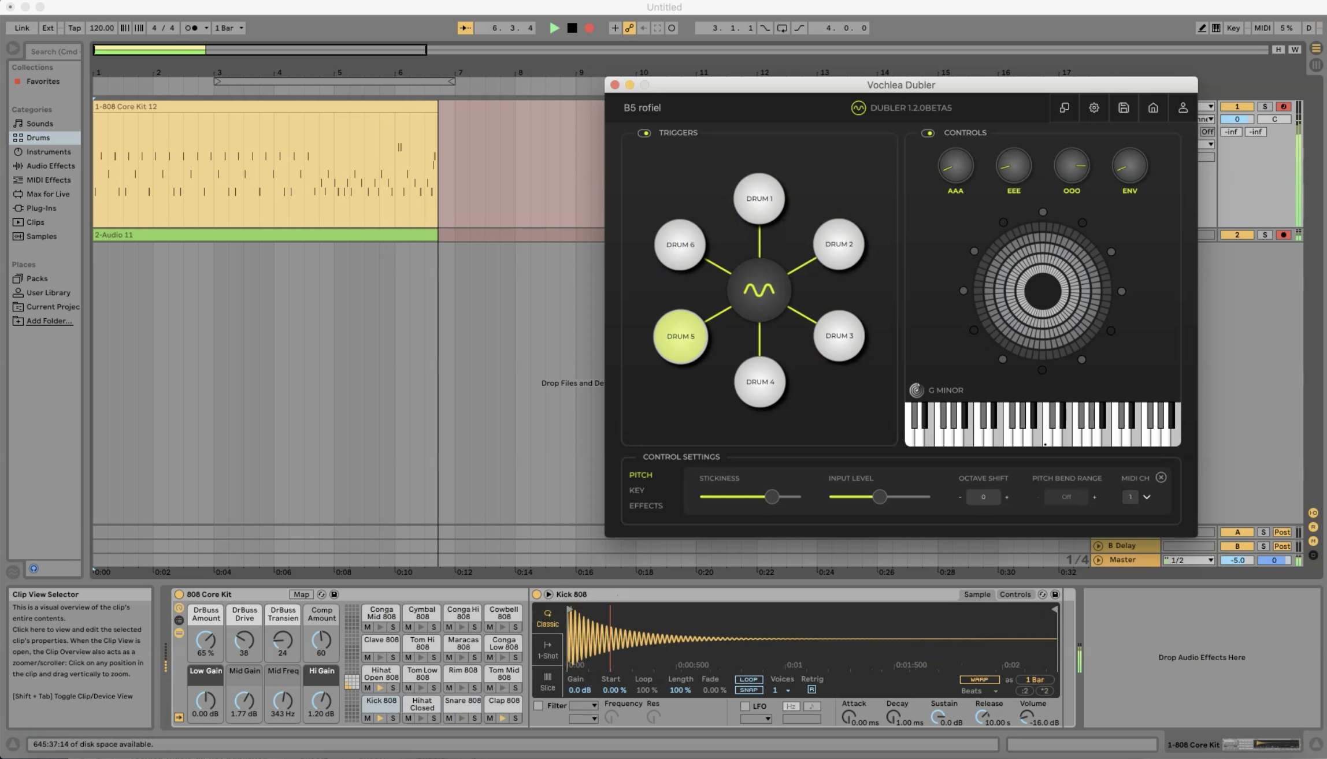Select the EFFECTS section in Dubler control settings
Viewport: 1327px width, 759px height.
pyautogui.click(x=646, y=505)
